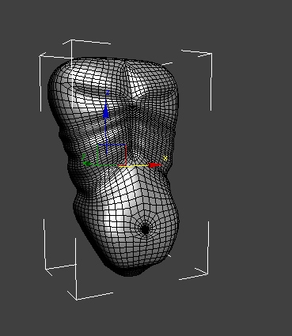
Task: Click the blue Z axis arrowhead
Action: 106,110
